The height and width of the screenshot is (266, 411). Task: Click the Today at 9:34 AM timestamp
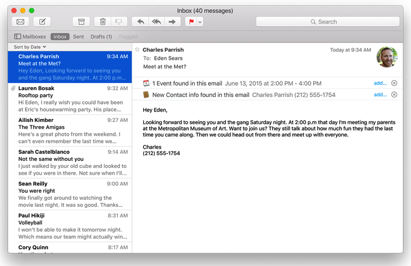pos(351,50)
